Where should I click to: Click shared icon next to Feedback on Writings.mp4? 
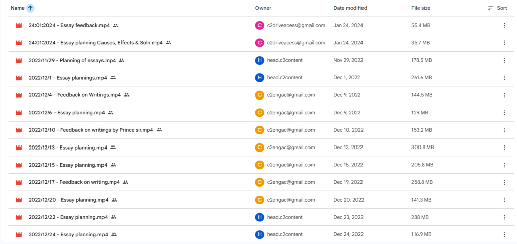(x=127, y=95)
